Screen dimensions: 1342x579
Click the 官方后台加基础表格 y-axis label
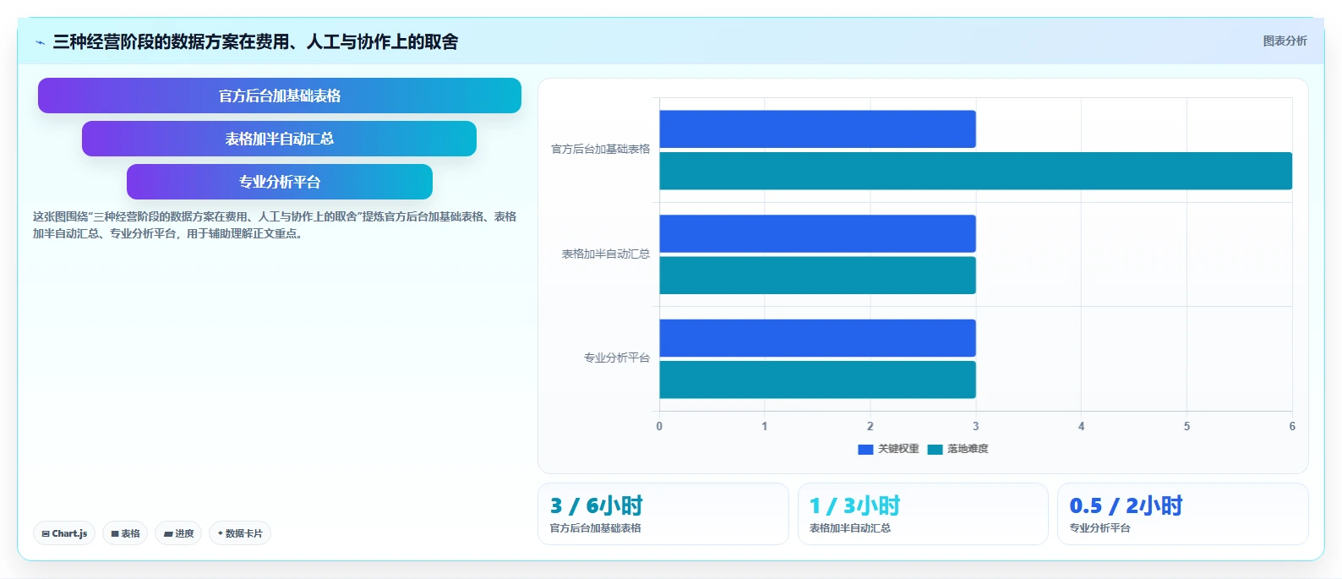(601, 149)
